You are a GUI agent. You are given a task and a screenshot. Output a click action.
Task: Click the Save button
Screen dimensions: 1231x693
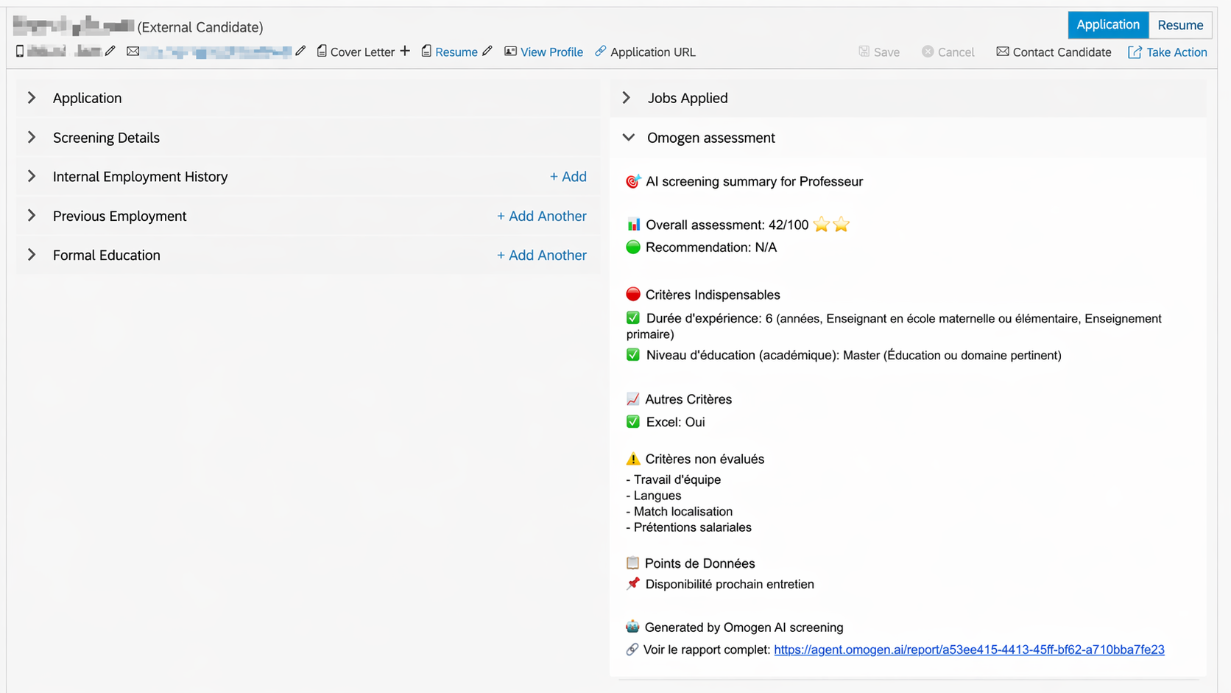pyautogui.click(x=880, y=52)
